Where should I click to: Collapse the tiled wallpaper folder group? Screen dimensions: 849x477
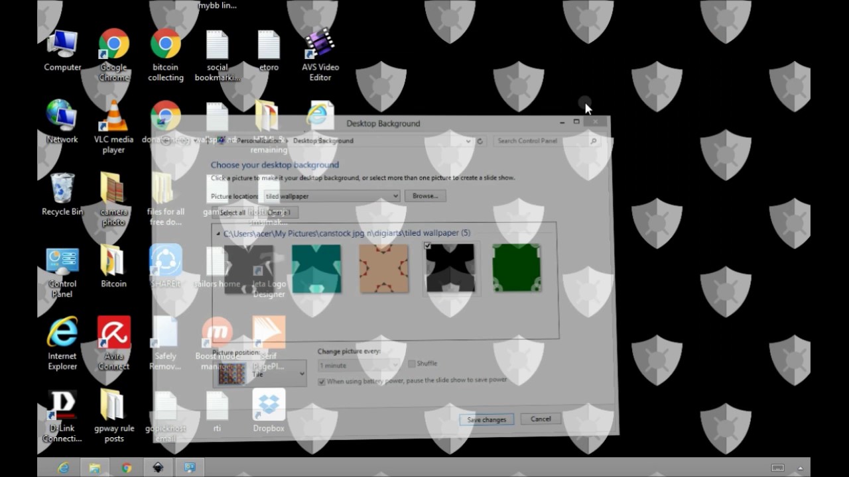pos(218,234)
